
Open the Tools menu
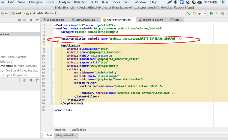(116, 2)
